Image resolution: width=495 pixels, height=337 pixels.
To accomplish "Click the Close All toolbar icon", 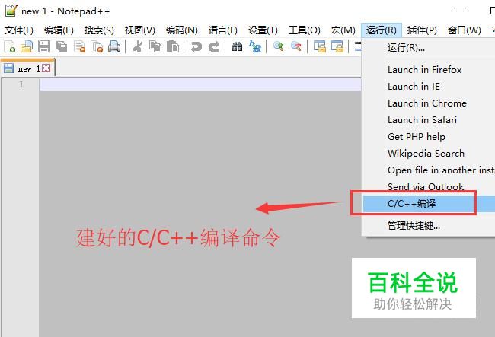I will (x=97, y=46).
